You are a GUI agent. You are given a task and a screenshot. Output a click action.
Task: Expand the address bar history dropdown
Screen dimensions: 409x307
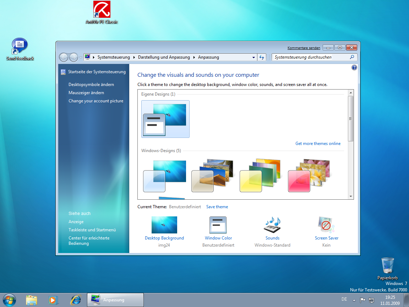[x=253, y=57]
